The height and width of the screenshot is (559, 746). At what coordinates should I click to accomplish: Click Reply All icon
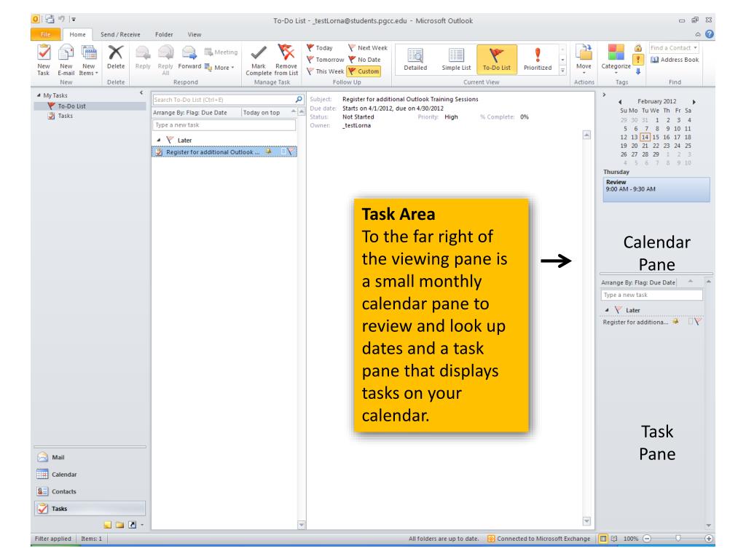pos(165,60)
